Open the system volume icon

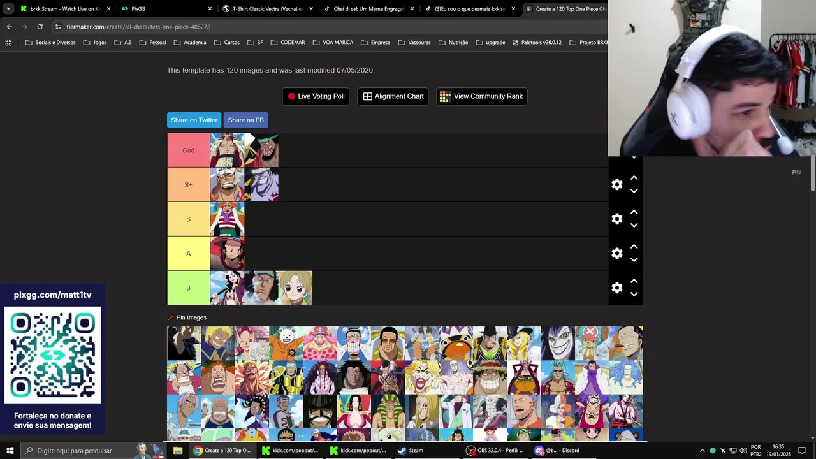pyautogui.click(x=743, y=451)
